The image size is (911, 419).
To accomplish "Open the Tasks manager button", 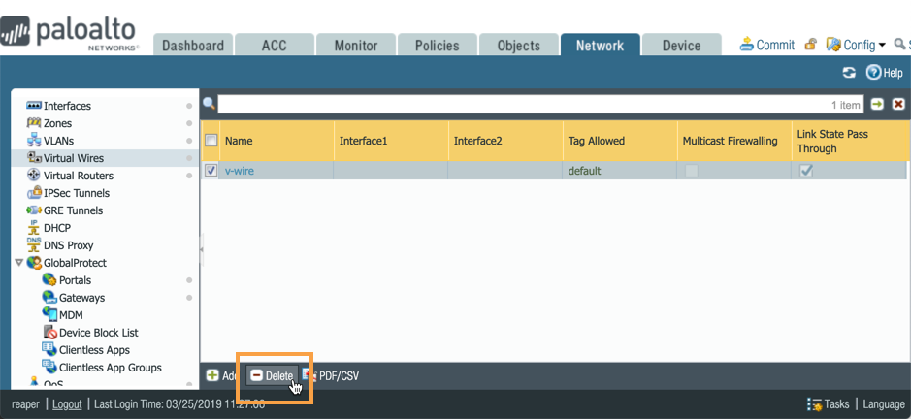I will click(828, 404).
